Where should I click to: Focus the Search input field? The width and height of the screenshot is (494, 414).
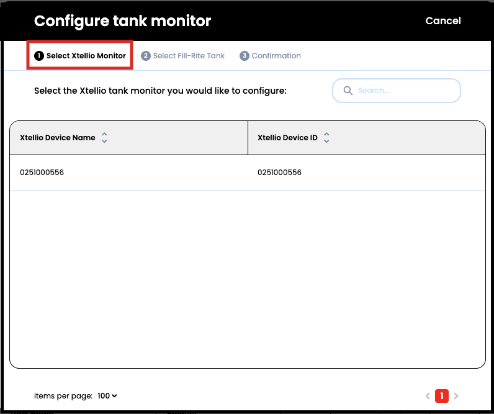(403, 91)
